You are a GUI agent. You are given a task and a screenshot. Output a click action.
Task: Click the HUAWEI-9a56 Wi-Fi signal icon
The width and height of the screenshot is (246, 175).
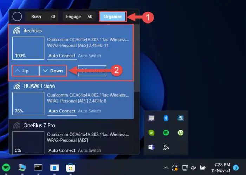(17, 86)
